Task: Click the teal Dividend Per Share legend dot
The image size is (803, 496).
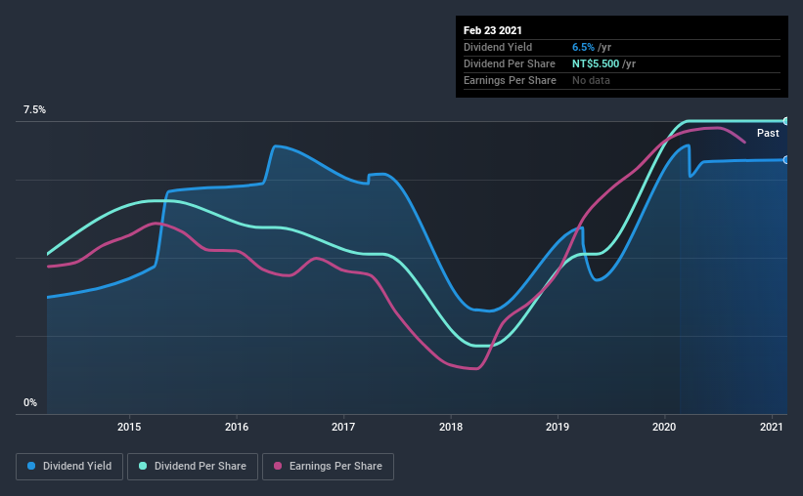Action: pyautogui.click(x=143, y=466)
